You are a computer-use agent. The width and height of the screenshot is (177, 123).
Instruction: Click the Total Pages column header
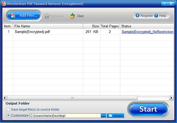tap(110, 26)
